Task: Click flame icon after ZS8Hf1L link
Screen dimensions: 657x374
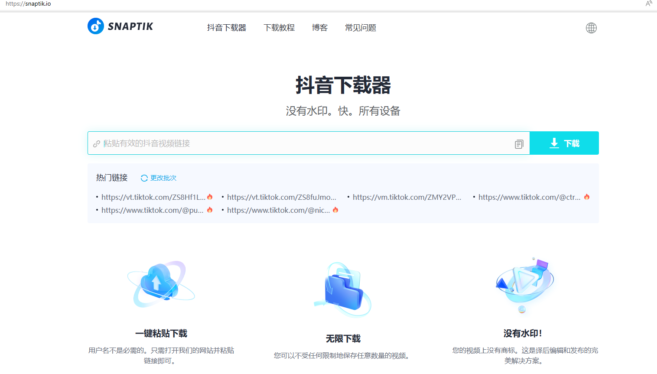Action: pyautogui.click(x=210, y=197)
